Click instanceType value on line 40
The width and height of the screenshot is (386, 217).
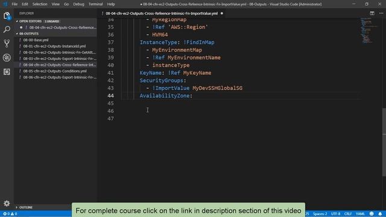coord(171,65)
